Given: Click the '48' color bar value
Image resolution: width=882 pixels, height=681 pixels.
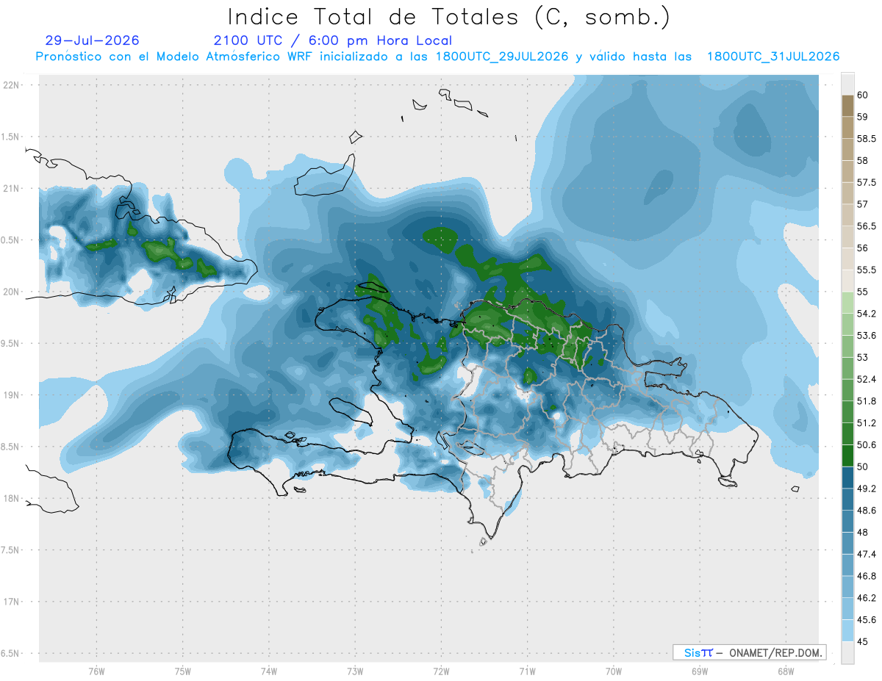Looking at the screenshot, I should (863, 533).
